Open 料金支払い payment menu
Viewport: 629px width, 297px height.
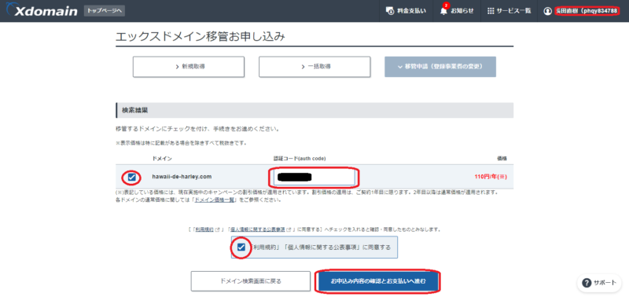(406, 11)
